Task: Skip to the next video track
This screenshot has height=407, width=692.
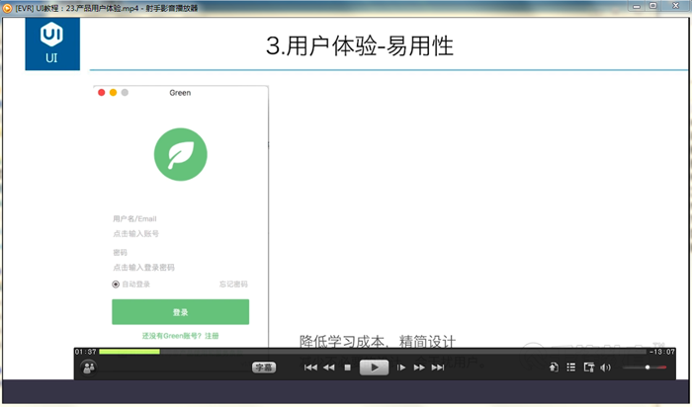Action: pos(438,367)
